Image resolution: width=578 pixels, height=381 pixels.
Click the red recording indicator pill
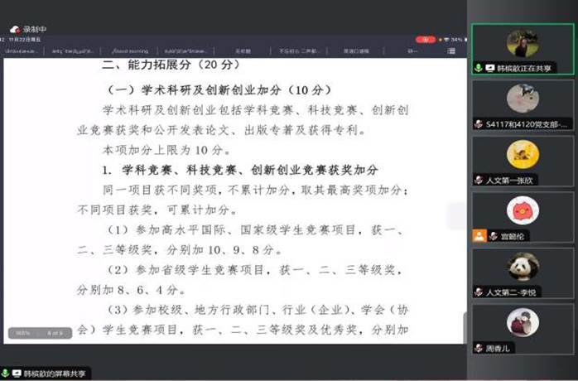[425, 39]
